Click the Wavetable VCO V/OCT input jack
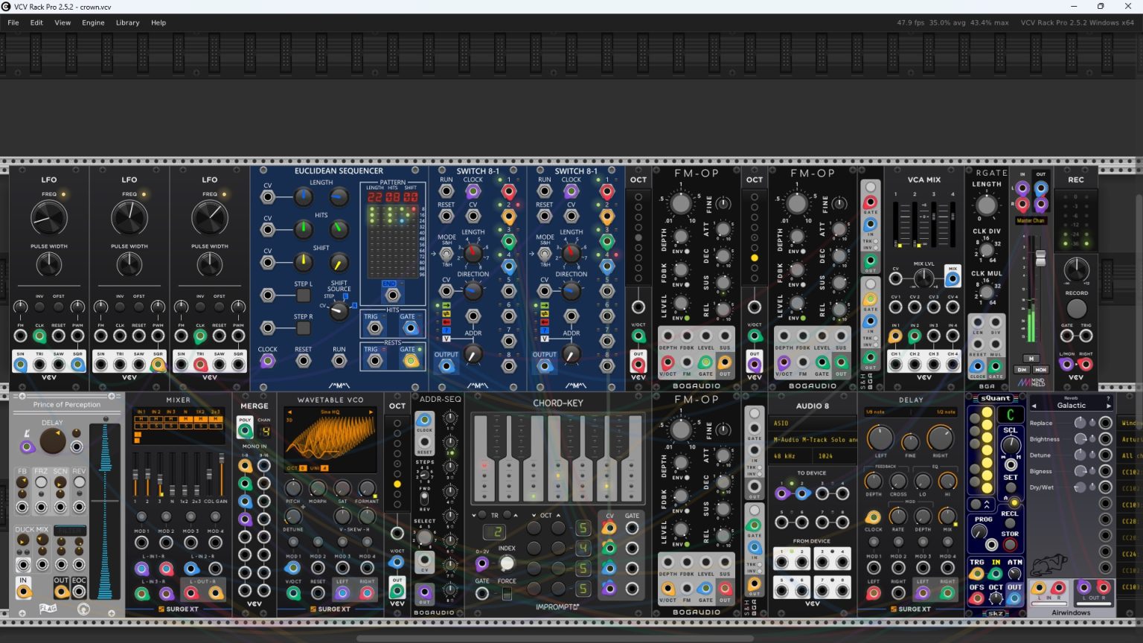Image resolution: width=1143 pixels, height=643 pixels. [294, 593]
